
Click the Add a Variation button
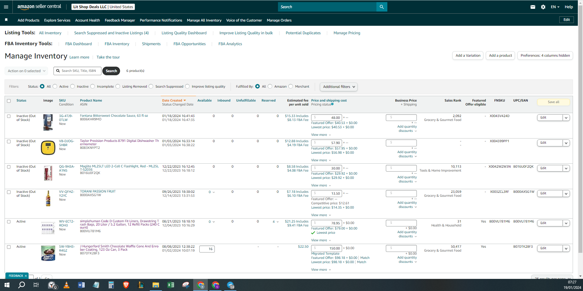pos(468,55)
